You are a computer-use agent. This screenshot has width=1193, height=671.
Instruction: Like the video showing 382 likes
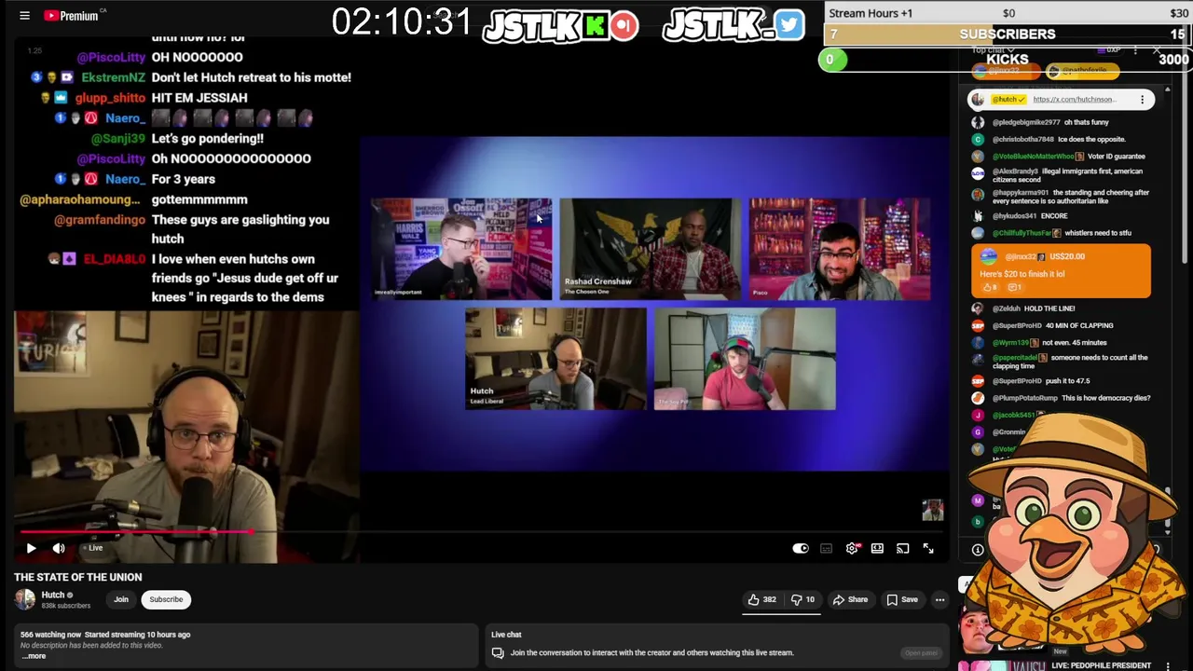tap(762, 599)
